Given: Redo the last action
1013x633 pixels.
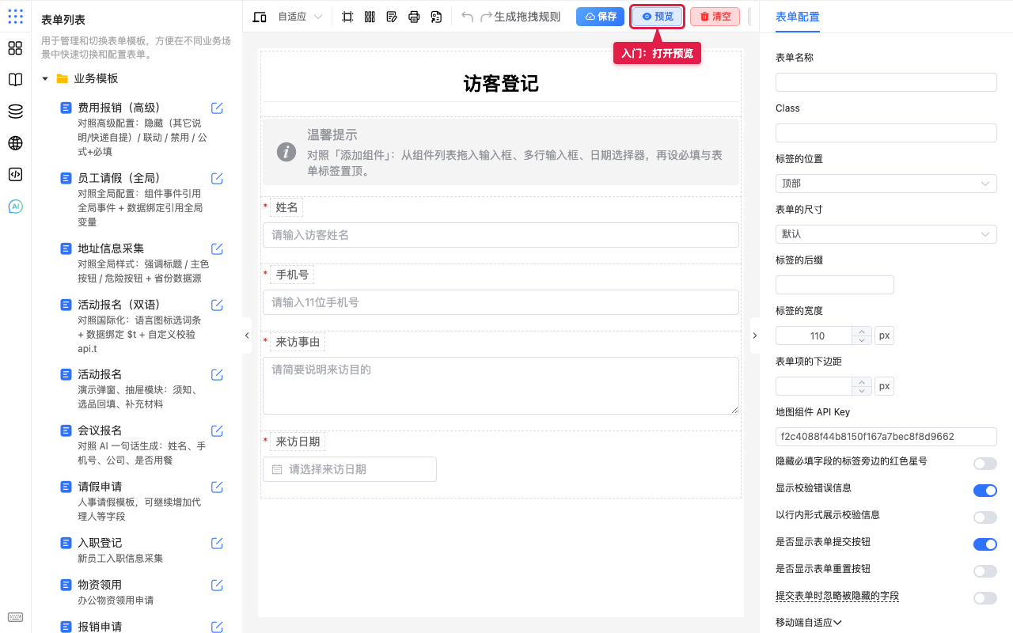Looking at the screenshot, I should pyautogui.click(x=486, y=17).
